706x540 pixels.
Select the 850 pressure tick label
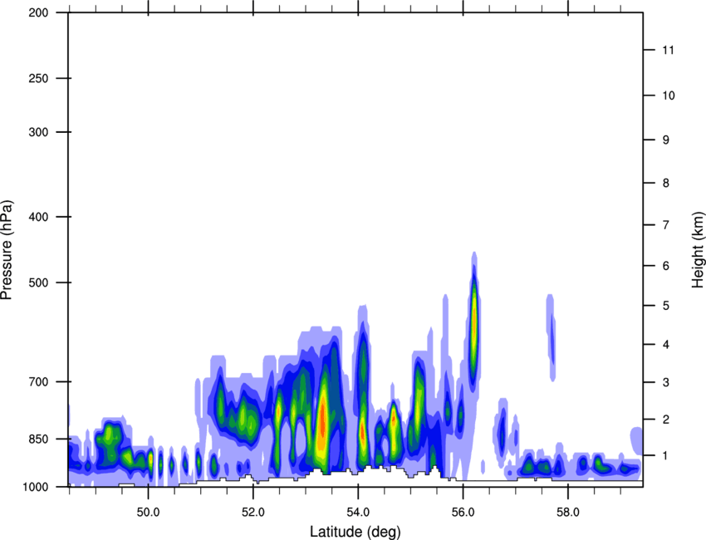pos(38,439)
